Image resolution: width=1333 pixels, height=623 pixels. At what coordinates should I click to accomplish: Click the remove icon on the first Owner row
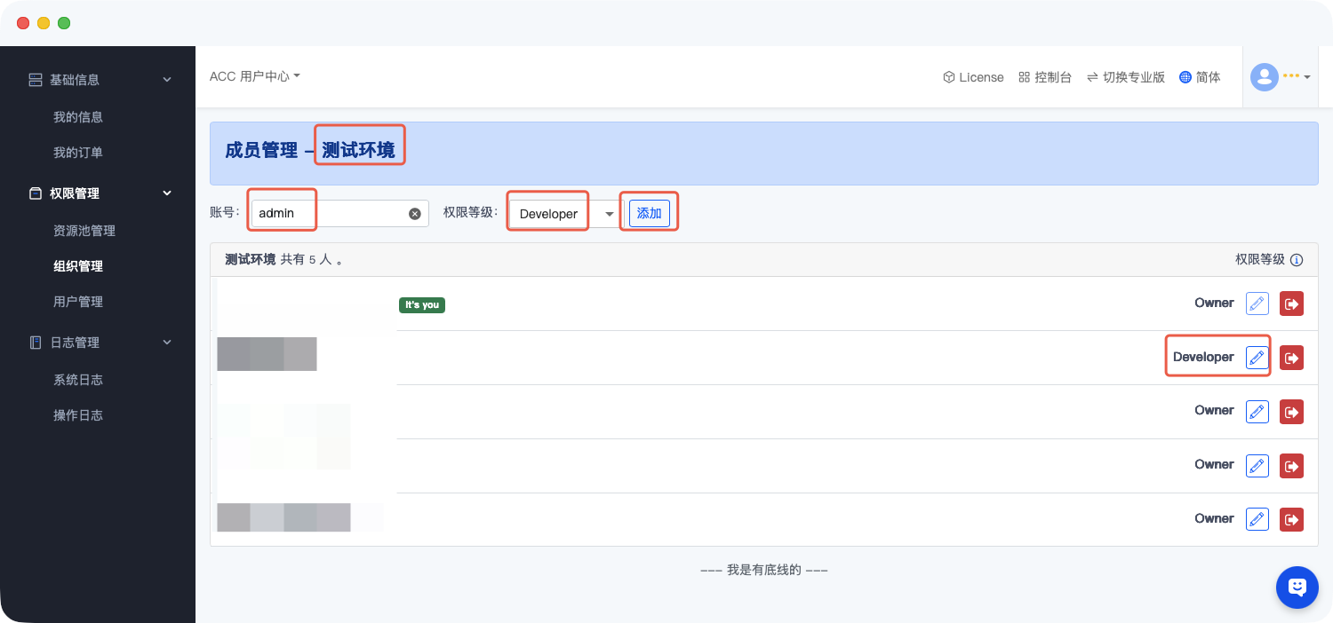coord(1291,304)
